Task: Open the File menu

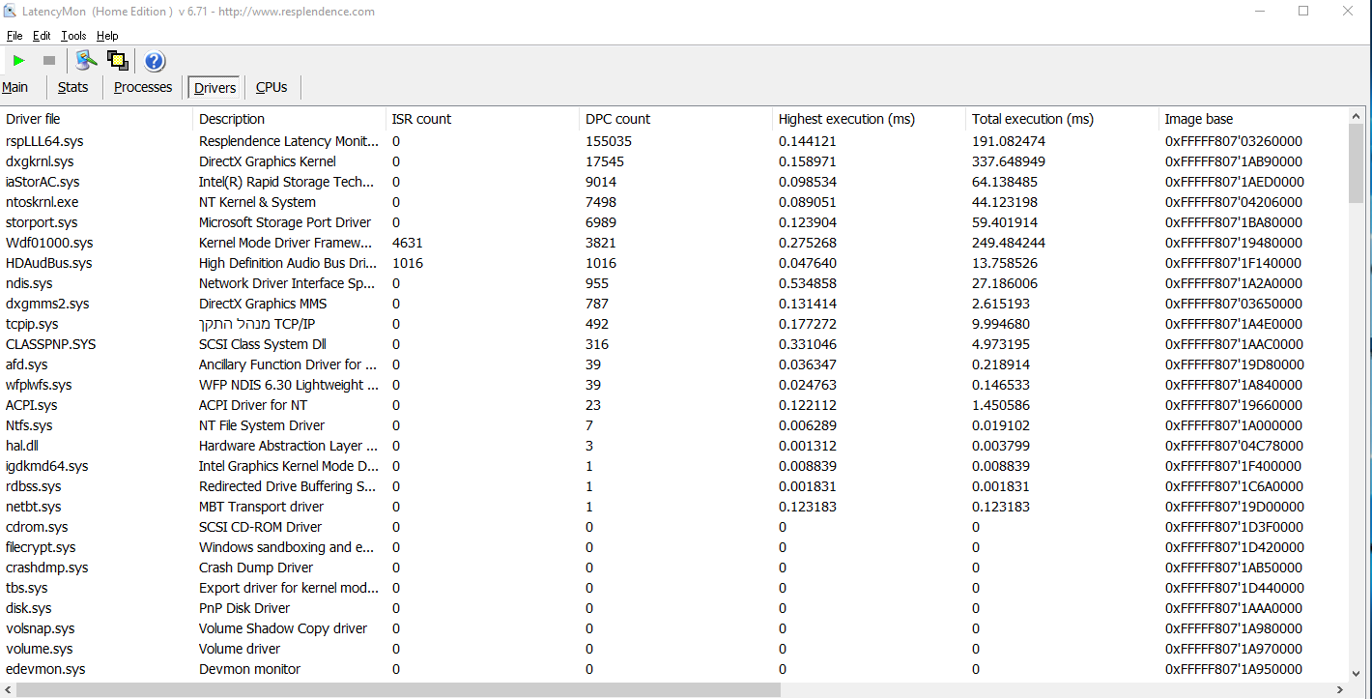Action: click(14, 36)
